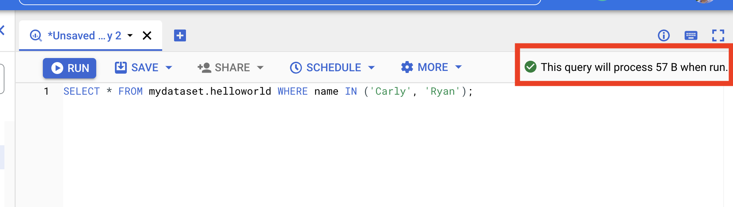Click the gear icon beside MORE
The width and height of the screenshot is (733, 207).
coord(407,67)
